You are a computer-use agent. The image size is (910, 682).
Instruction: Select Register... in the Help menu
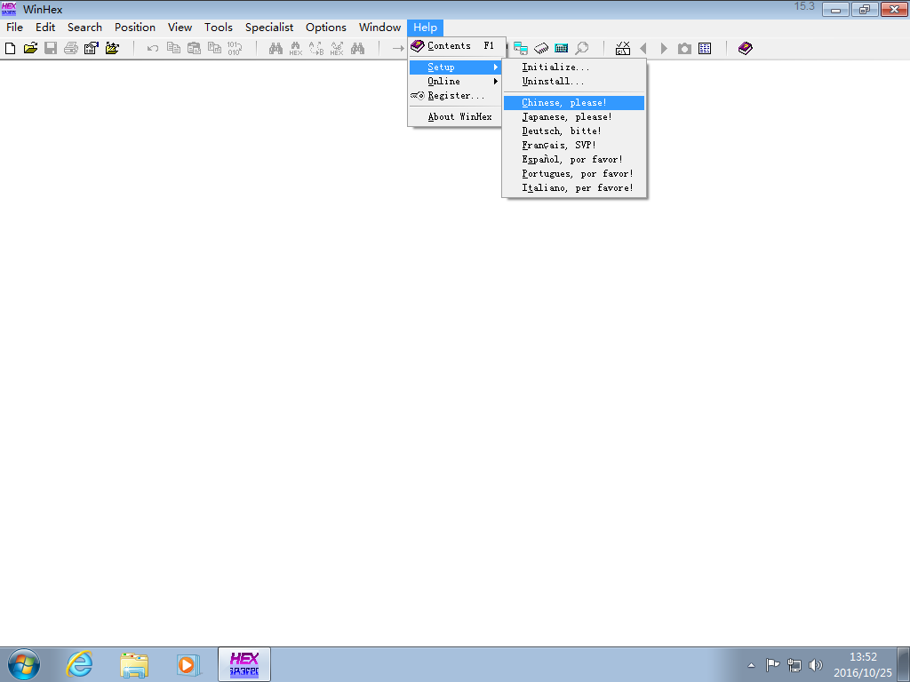coord(456,96)
